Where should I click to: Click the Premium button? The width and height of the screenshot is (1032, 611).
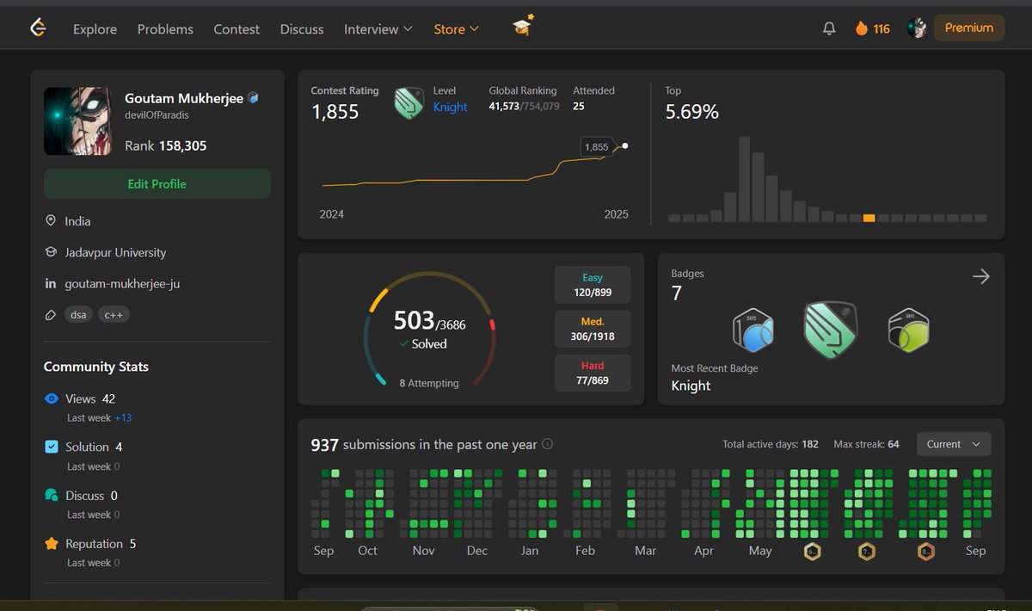[969, 28]
